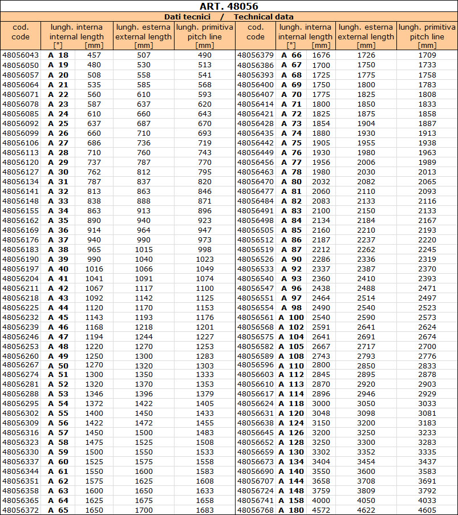The image size is (458, 515).
Task: Click the belt size A 18 cell
Action: pos(58,55)
